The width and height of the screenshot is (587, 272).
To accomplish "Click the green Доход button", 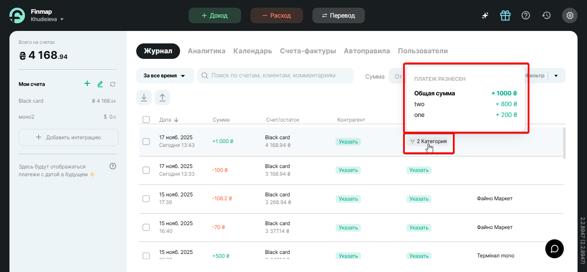I will 214,15.
